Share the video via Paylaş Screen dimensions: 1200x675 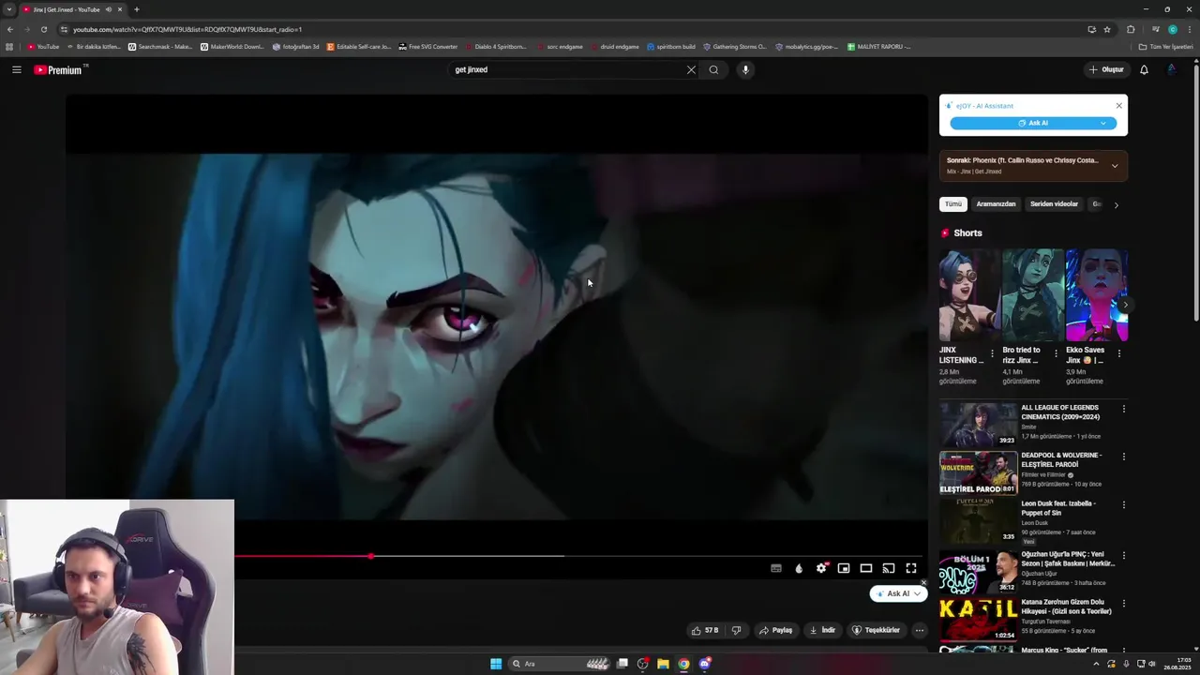(x=775, y=630)
